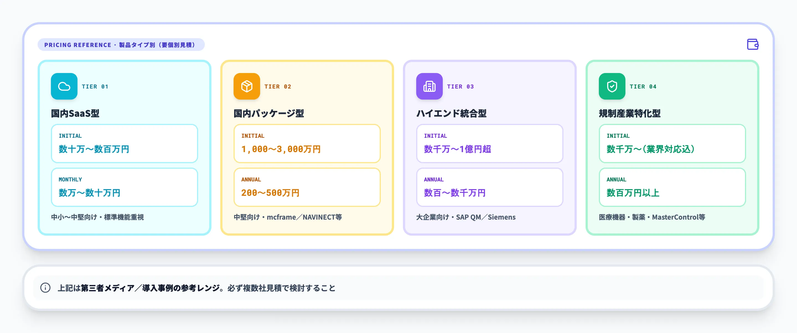Screen dimensions: 797x333
Task: Select the ハイエンド統合型 tier header
Action: [x=452, y=113]
